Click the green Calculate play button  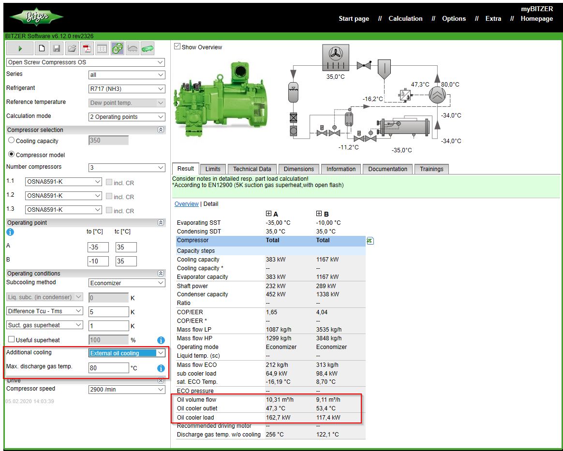pyautogui.click(x=20, y=48)
